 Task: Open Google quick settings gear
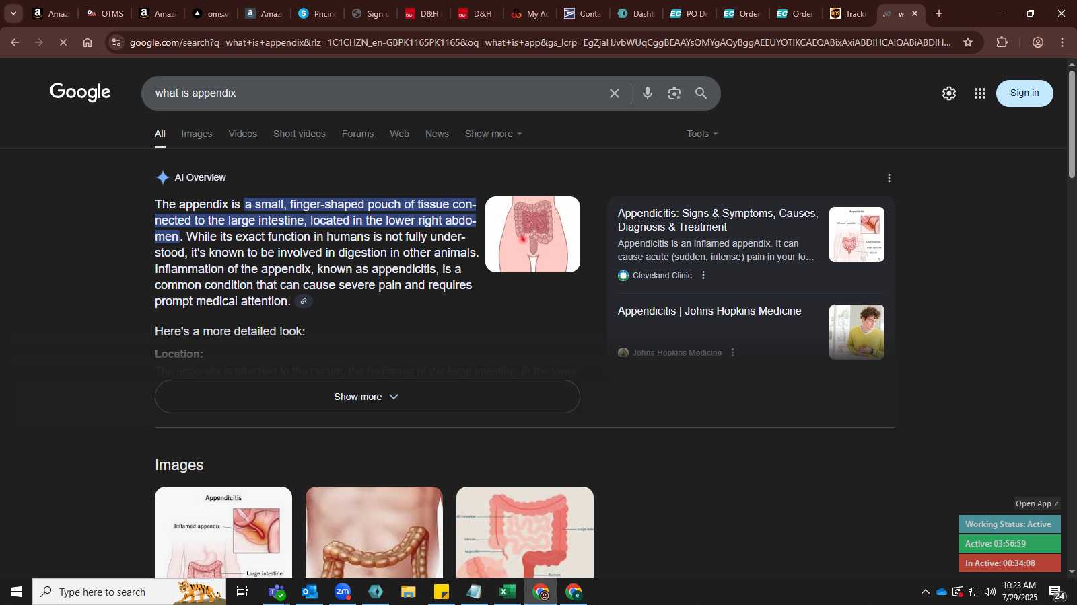coord(949,93)
